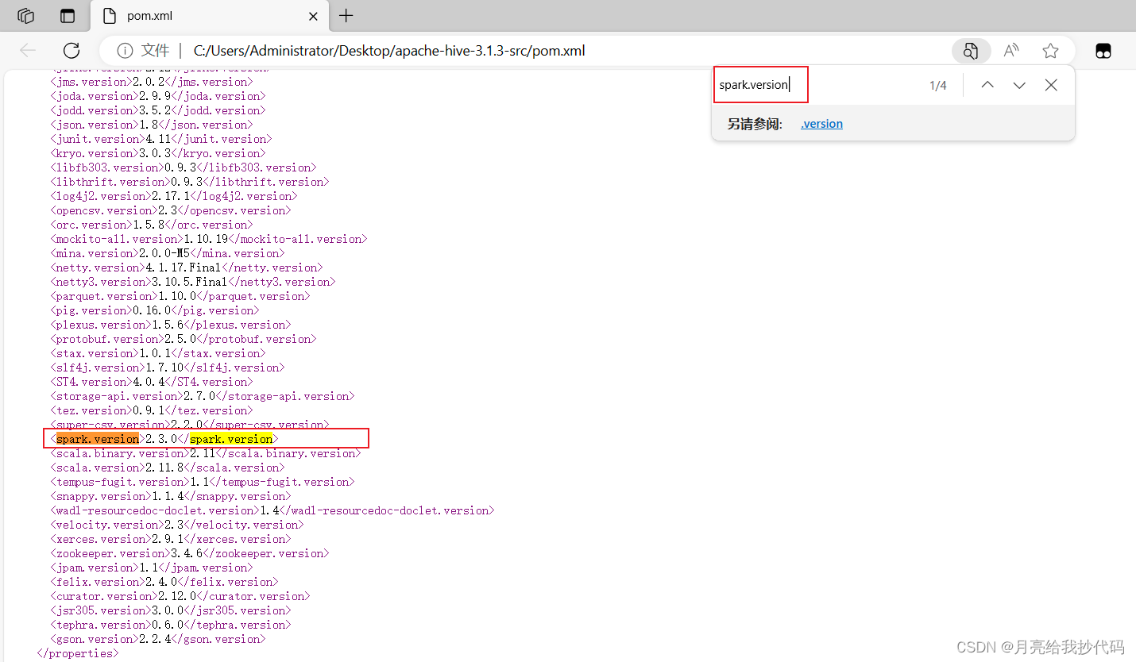The image size is (1136, 662).
Task: Click the tephra.version 0.6.0 line
Action: (171, 625)
